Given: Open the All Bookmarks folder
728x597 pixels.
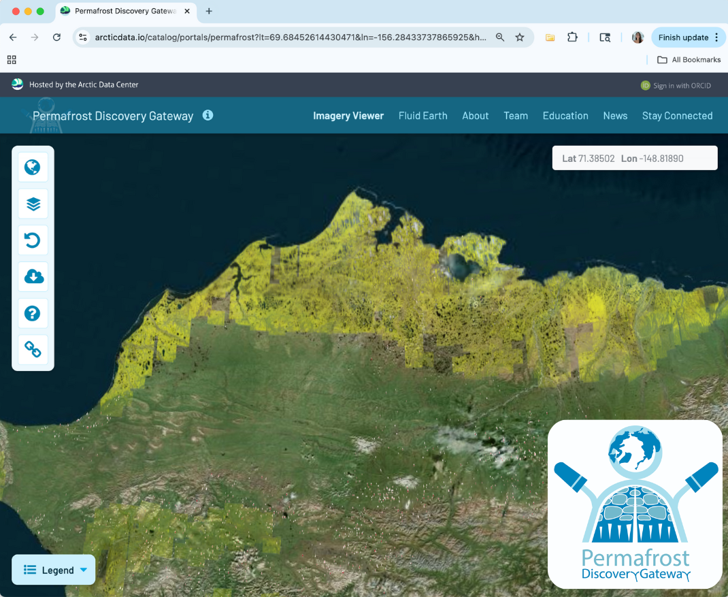Looking at the screenshot, I should [x=689, y=60].
